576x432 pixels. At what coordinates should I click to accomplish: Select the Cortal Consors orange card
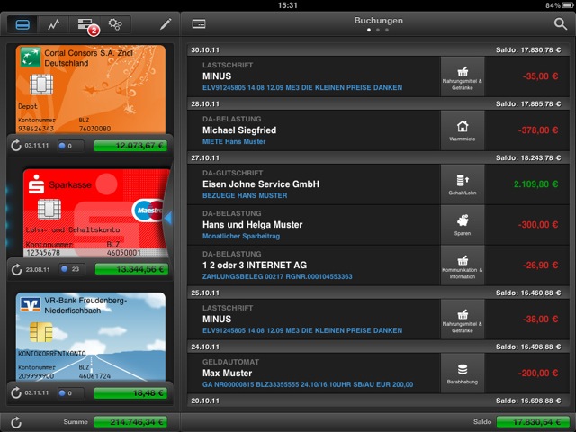91,88
